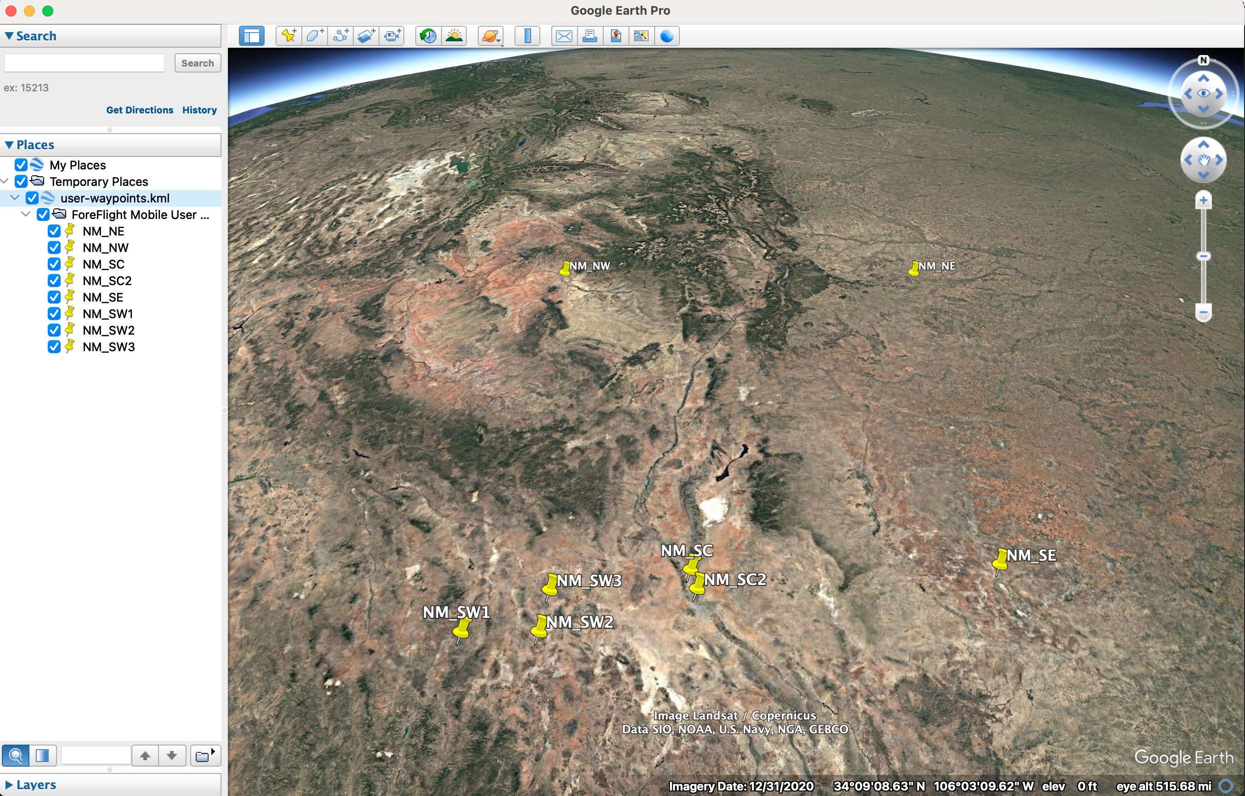Image resolution: width=1245 pixels, height=796 pixels.
Task: Click the Places filter text field
Action: (96, 756)
